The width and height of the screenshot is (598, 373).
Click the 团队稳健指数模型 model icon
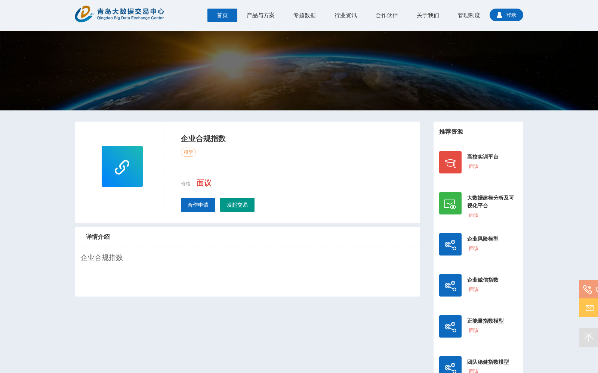coord(450,364)
